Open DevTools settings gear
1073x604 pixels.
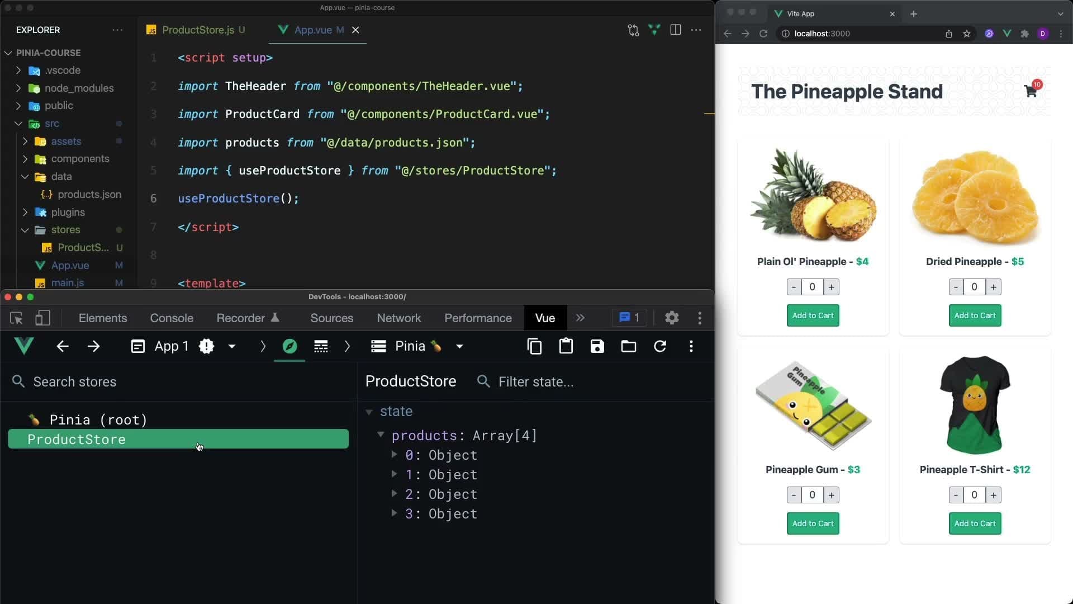[x=671, y=318]
